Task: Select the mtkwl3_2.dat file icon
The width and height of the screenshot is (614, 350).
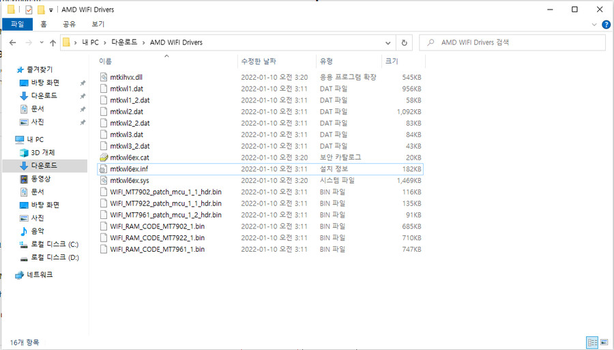Action: pos(104,146)
